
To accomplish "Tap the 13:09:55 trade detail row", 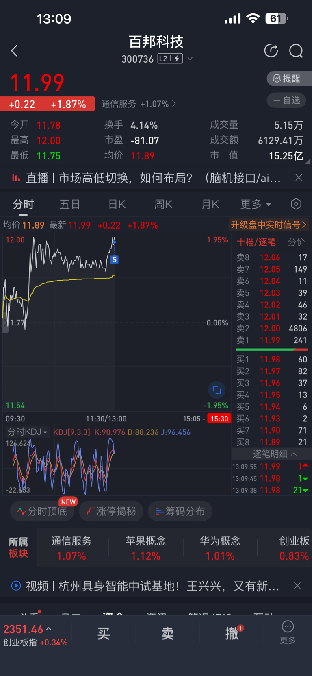I will tap(271, 467).
